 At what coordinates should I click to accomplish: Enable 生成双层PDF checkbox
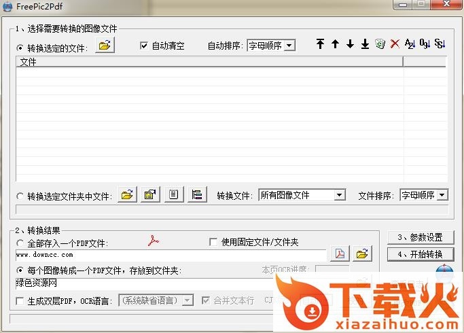point(20,301)
